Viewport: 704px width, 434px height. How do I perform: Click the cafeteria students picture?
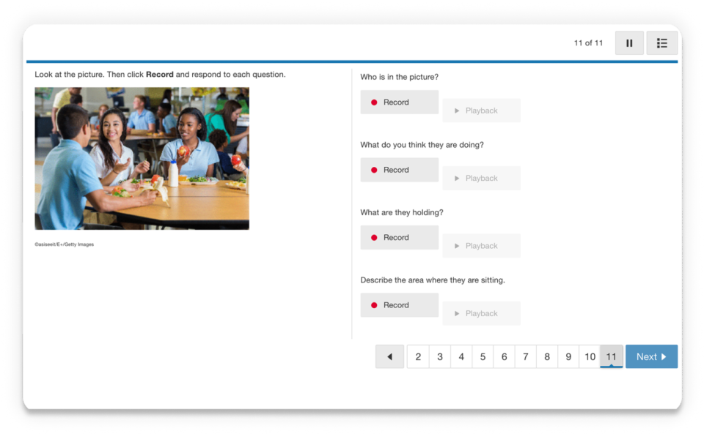[x=142, y=159]
